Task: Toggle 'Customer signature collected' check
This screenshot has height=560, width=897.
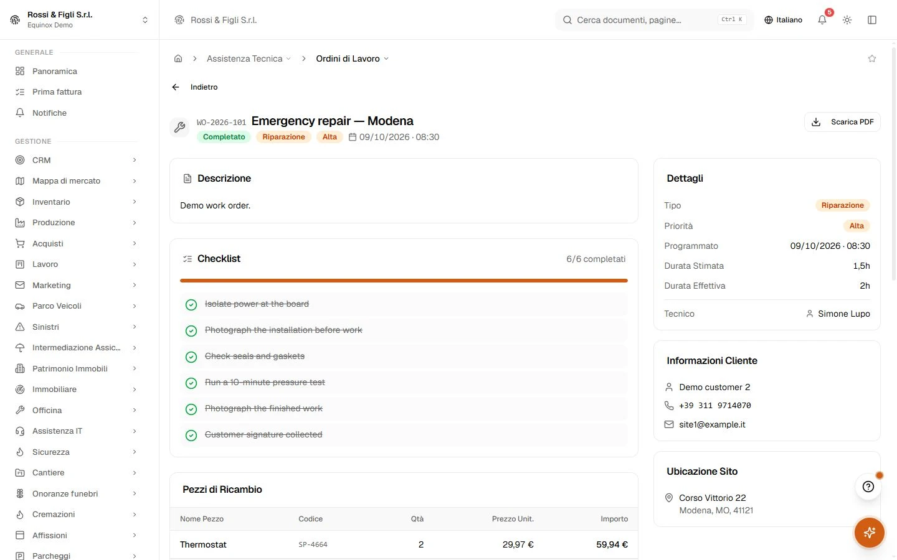Action: [x=191, y=436]
